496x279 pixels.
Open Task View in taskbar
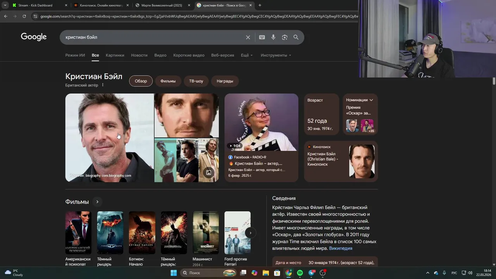coord(243,273)
